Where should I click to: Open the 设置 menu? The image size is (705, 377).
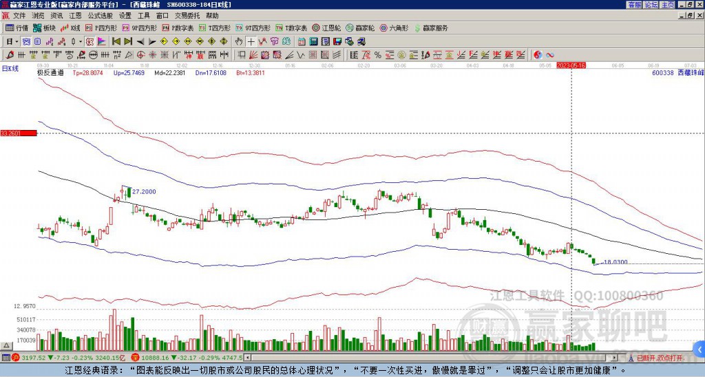(125, 16)
